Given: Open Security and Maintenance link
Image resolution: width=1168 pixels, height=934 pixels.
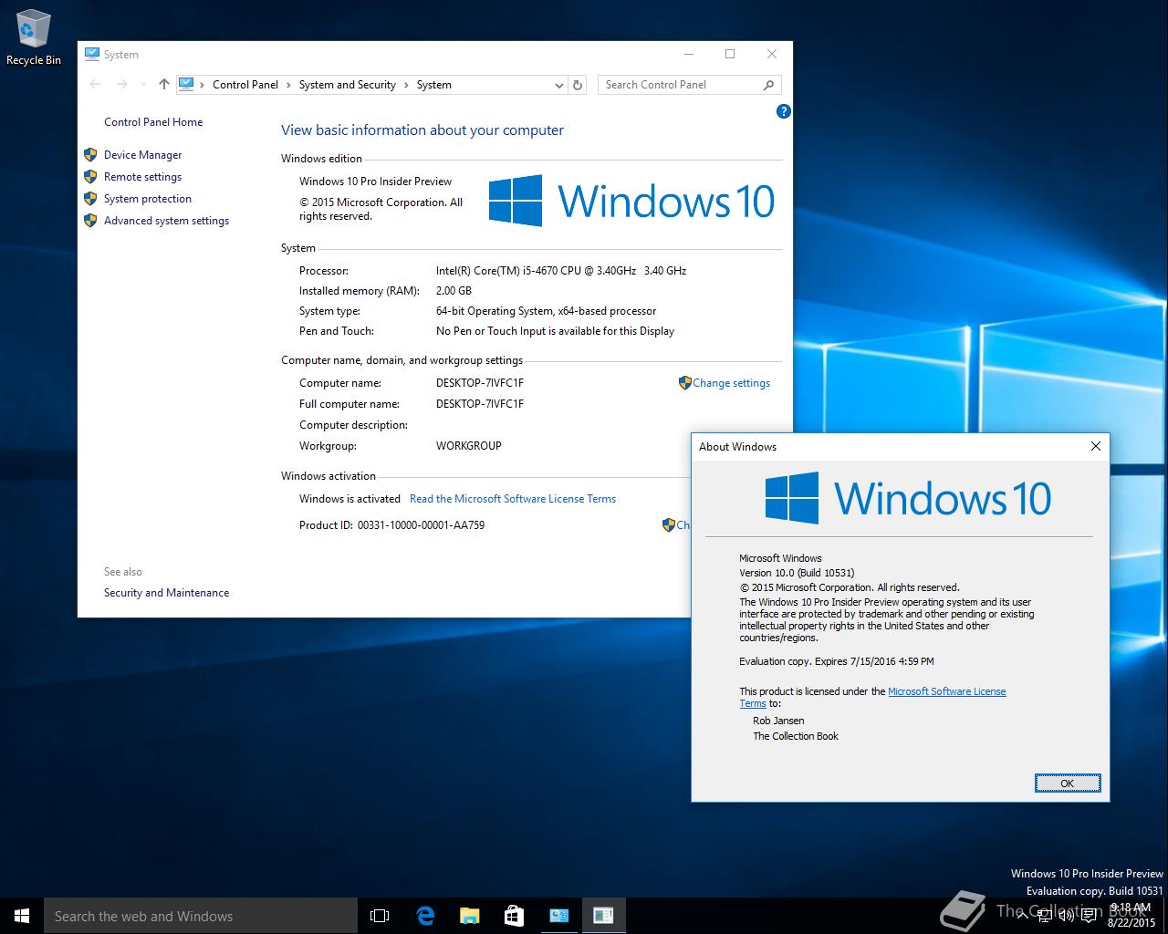Looking at the screenshot, I should [x=166, y=593].
